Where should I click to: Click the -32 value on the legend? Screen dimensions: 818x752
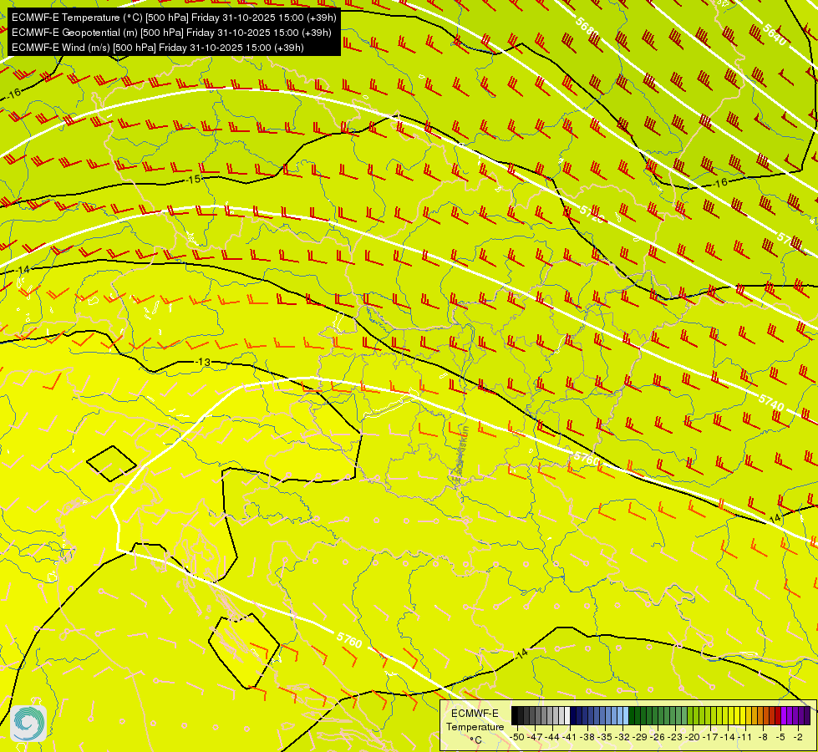[x=622, y=737]
